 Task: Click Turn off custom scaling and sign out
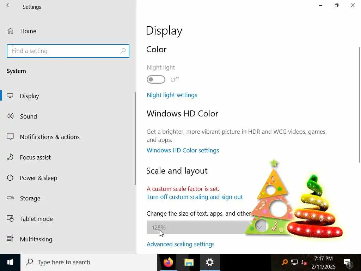[195, 197]
